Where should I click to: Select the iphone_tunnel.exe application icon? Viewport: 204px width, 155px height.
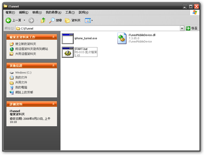coord(68,38)
